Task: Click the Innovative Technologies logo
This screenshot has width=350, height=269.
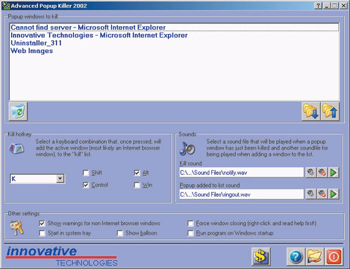Action: (62, 256)
